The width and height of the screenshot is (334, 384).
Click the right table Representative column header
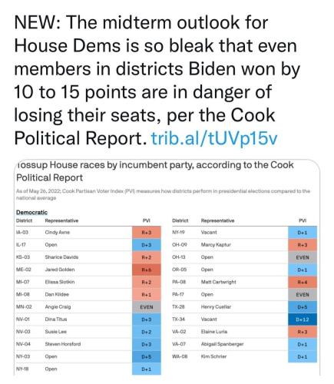click(x=217, y=220)
